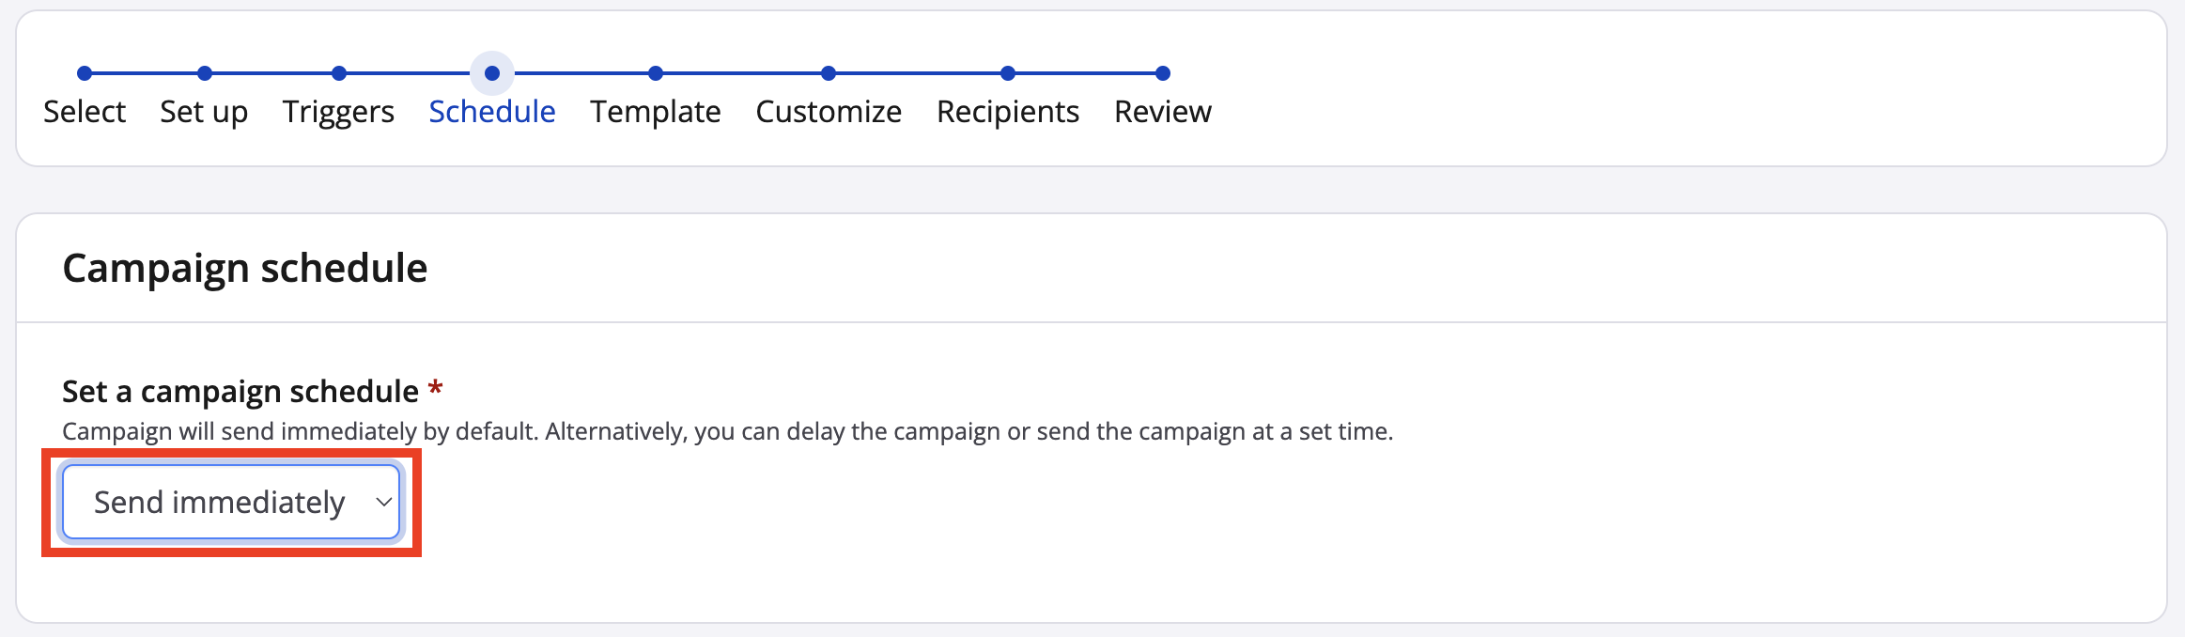
Task: Click the Recipients step dot
Action: (1008, 73)
